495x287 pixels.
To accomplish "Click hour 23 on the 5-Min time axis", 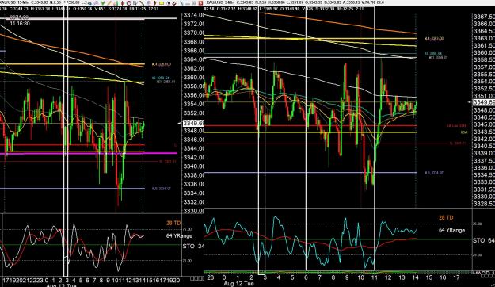I will pos(210,277).
